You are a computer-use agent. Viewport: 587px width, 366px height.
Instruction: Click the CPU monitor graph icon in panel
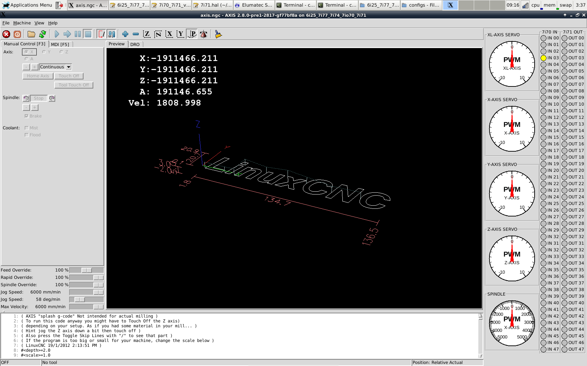[x=525, y=5]
